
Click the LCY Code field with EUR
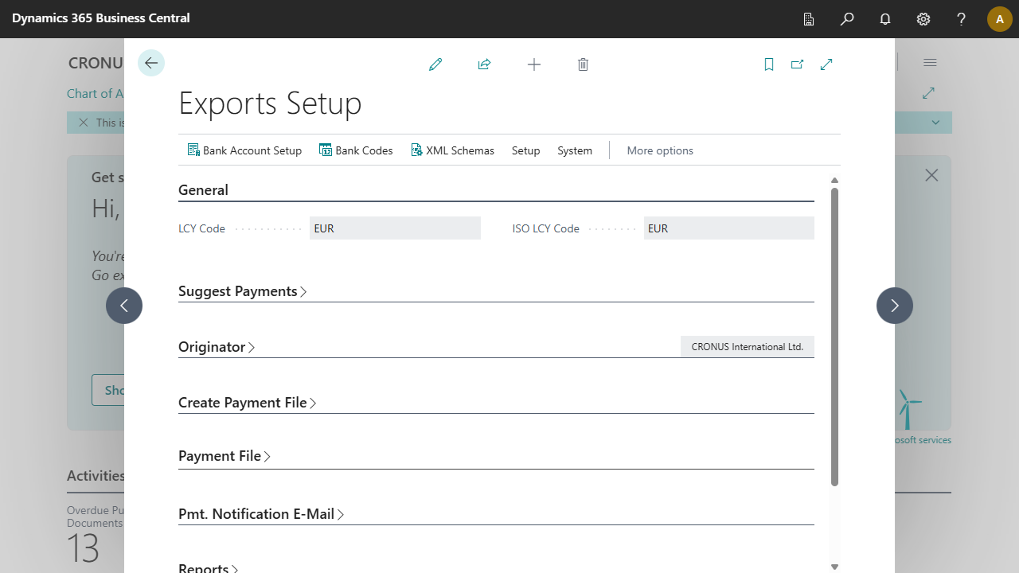pos(395,228)
